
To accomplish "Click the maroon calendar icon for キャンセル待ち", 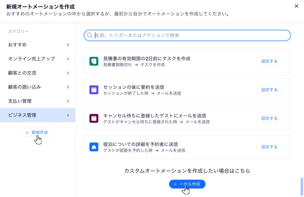I will 94,118.
